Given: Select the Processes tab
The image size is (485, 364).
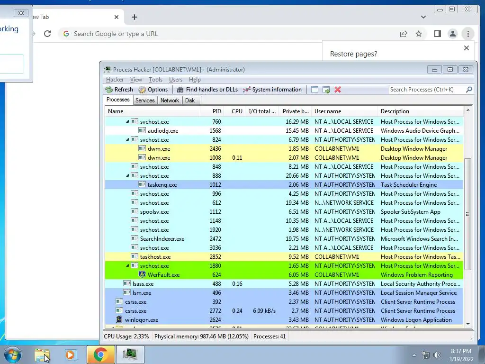Looking at the screenshot, I should coord(118,100).
